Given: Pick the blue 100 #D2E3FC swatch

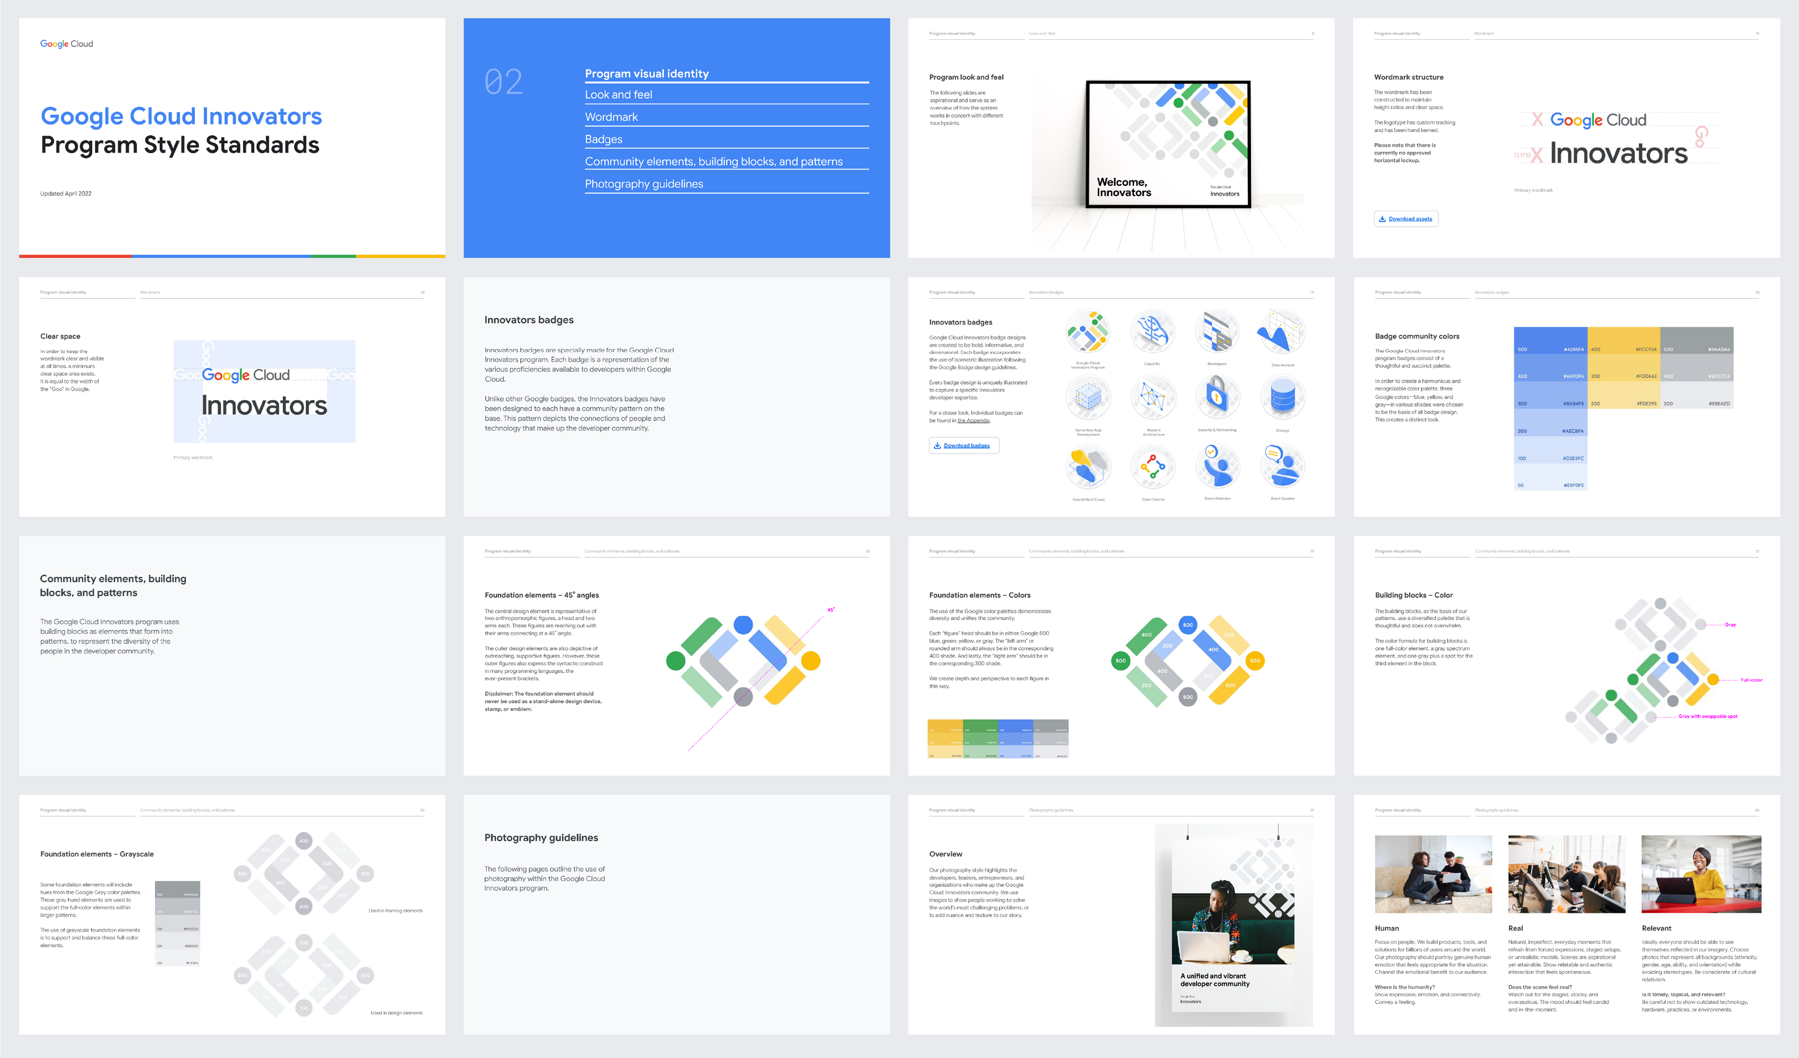Looking at the screenshot, I should coord(1551,449).
